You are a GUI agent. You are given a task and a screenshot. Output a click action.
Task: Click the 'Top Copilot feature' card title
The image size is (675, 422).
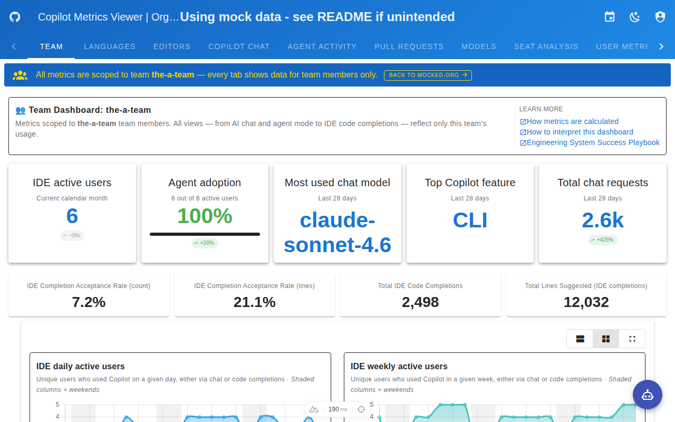click(x=470, y=183)
